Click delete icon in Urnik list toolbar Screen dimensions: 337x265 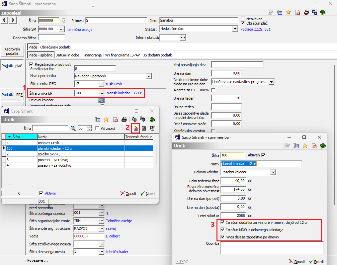point(116,120)
